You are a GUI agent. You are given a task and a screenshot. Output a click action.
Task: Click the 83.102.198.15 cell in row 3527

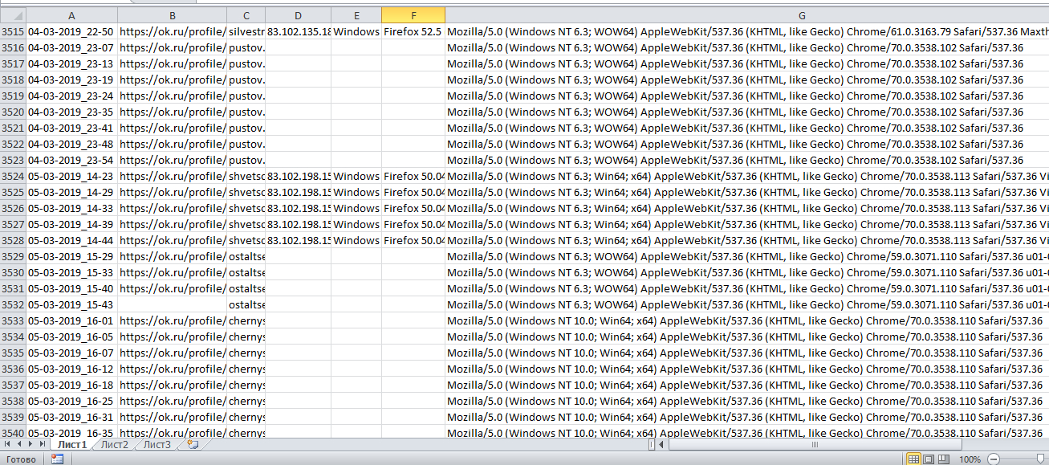click(299, 224)
